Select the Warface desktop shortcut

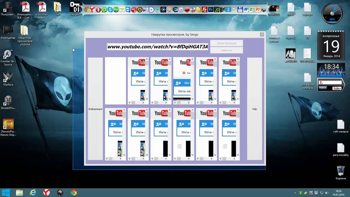tap(8, 79)
